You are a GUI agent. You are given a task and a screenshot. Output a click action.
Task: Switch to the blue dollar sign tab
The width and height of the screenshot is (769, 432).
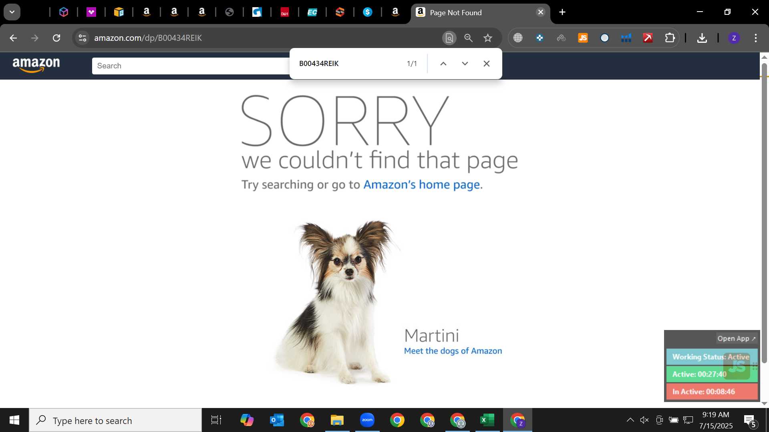pyautogui.click(x=368, y=12)
